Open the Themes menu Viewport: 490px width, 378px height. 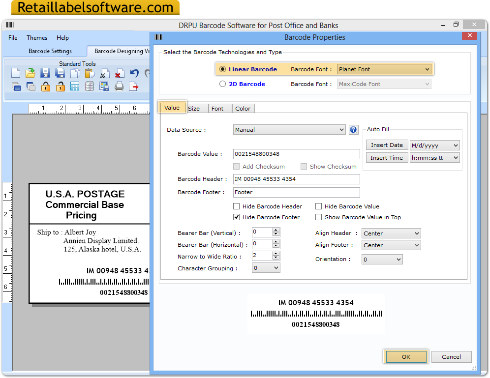click(x=36, y=37)
